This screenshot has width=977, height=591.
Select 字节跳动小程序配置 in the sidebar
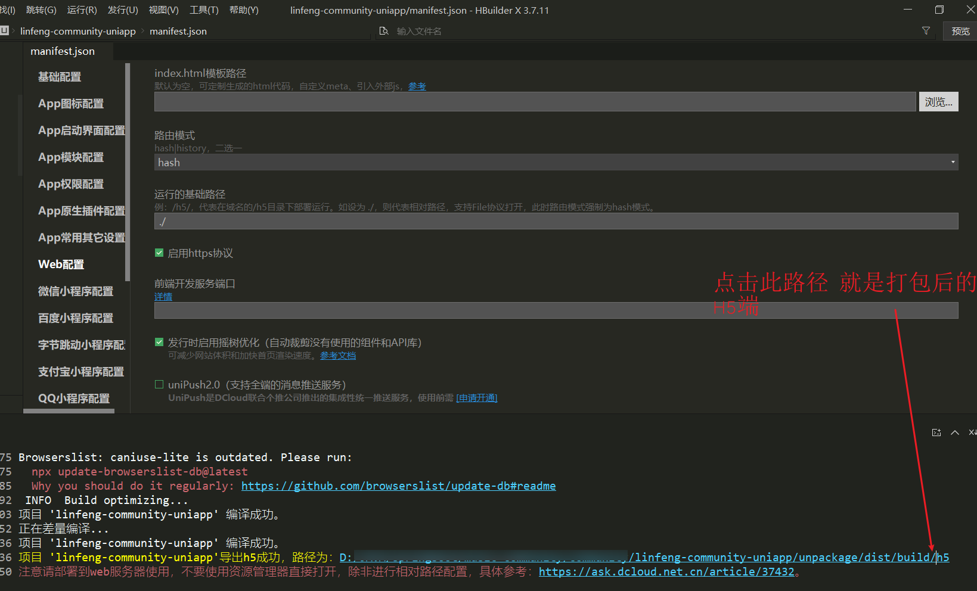tap(82, 345)
